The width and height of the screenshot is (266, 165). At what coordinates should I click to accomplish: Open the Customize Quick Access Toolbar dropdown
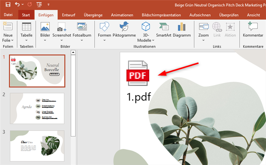[49, 5]
